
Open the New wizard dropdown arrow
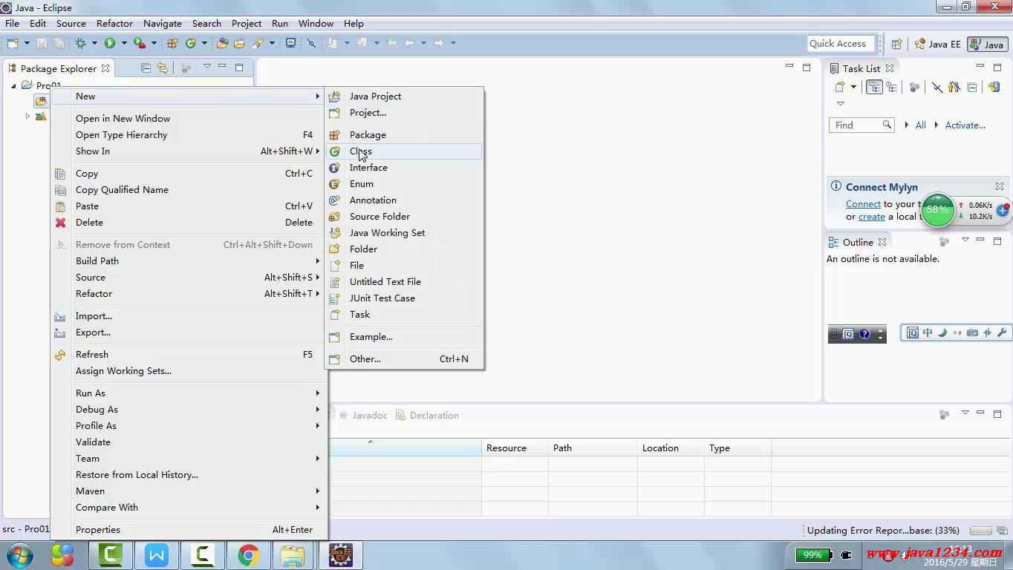[x=27, y=43]
